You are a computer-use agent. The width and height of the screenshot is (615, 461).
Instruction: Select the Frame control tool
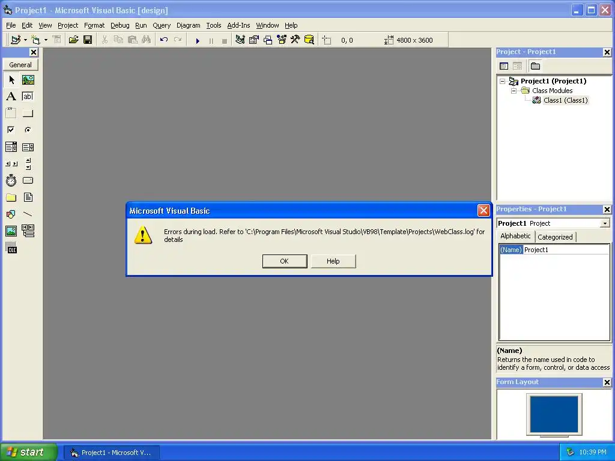(x=11, y=113)
